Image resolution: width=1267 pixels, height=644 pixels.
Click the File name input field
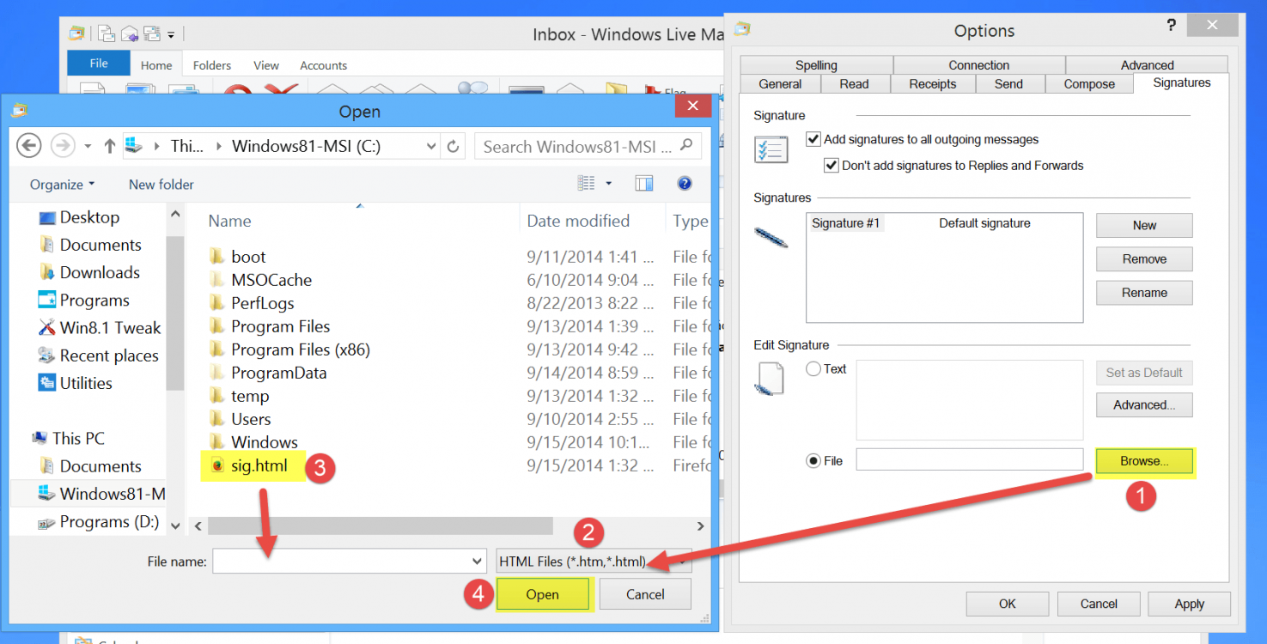tap(341, 562)
